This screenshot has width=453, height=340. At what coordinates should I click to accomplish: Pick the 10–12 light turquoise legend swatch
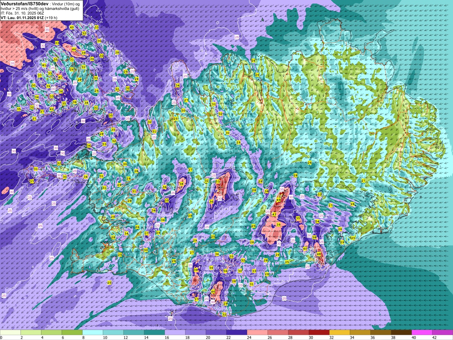[x=113, y=333]
